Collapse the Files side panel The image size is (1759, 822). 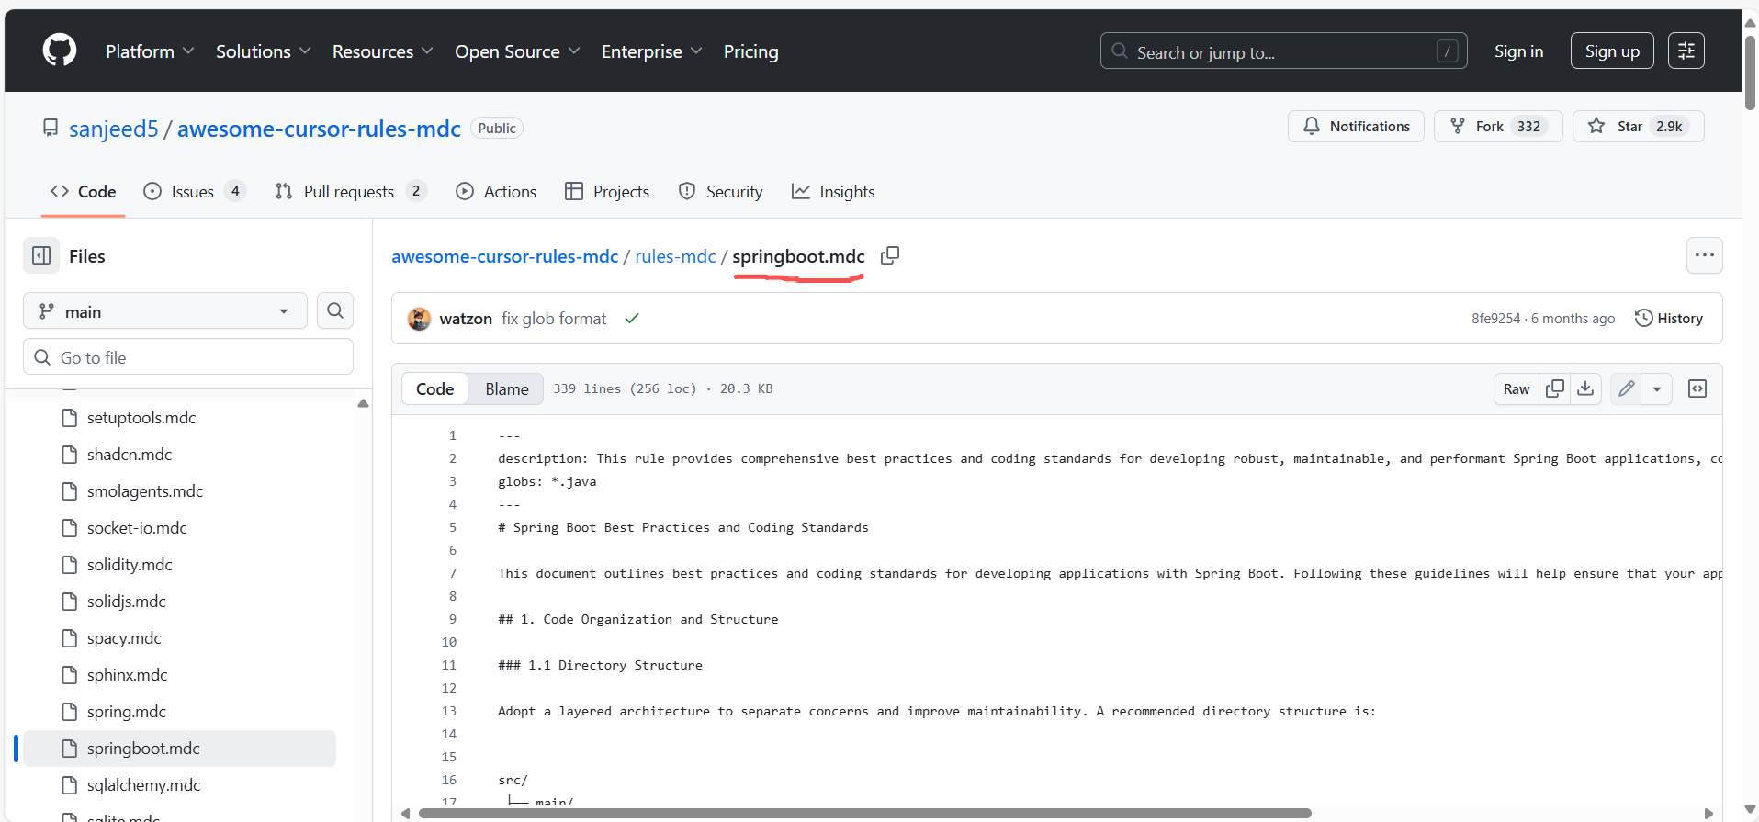(41, 255)
